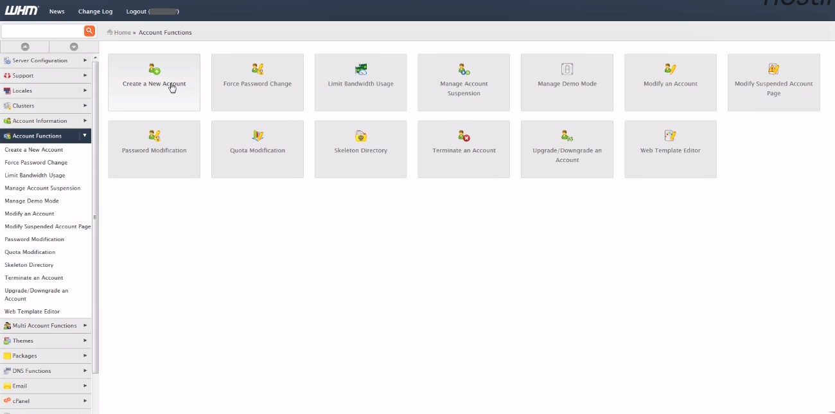Select Modify an Account in sidebar
The image size is (835, 414).
coord(30,213)
